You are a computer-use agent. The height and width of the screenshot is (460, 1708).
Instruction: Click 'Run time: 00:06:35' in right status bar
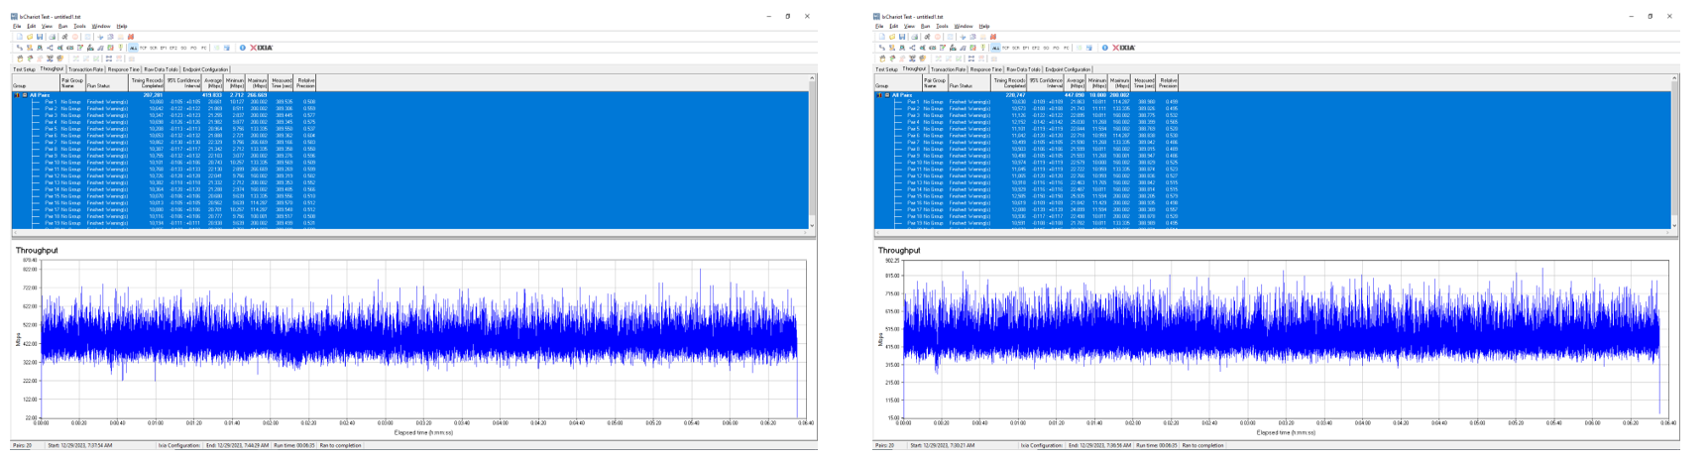coord(1156,446)
